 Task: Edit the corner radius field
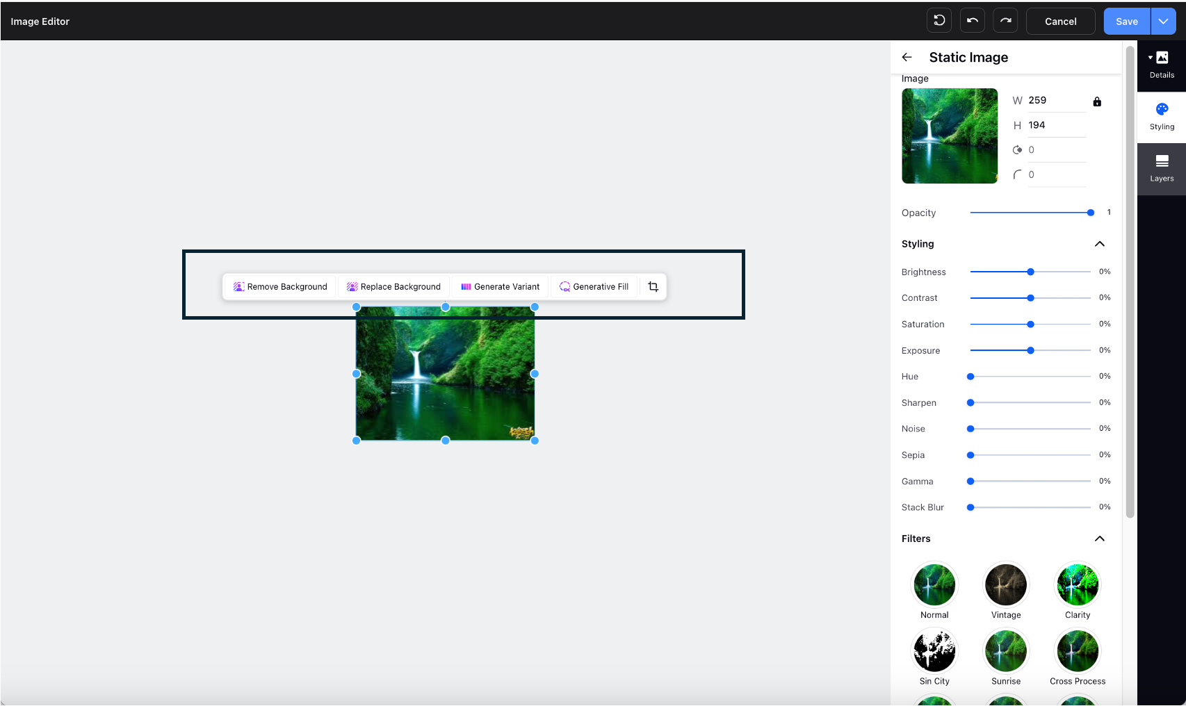point(1057,175)
